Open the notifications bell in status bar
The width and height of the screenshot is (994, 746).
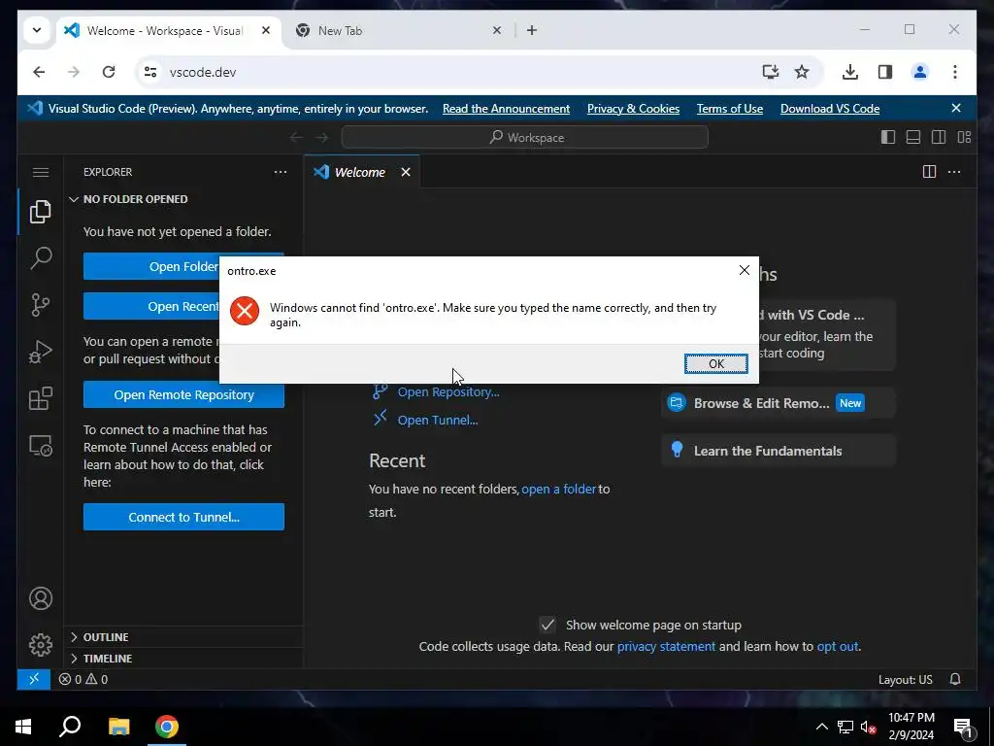tap(955, 679)
